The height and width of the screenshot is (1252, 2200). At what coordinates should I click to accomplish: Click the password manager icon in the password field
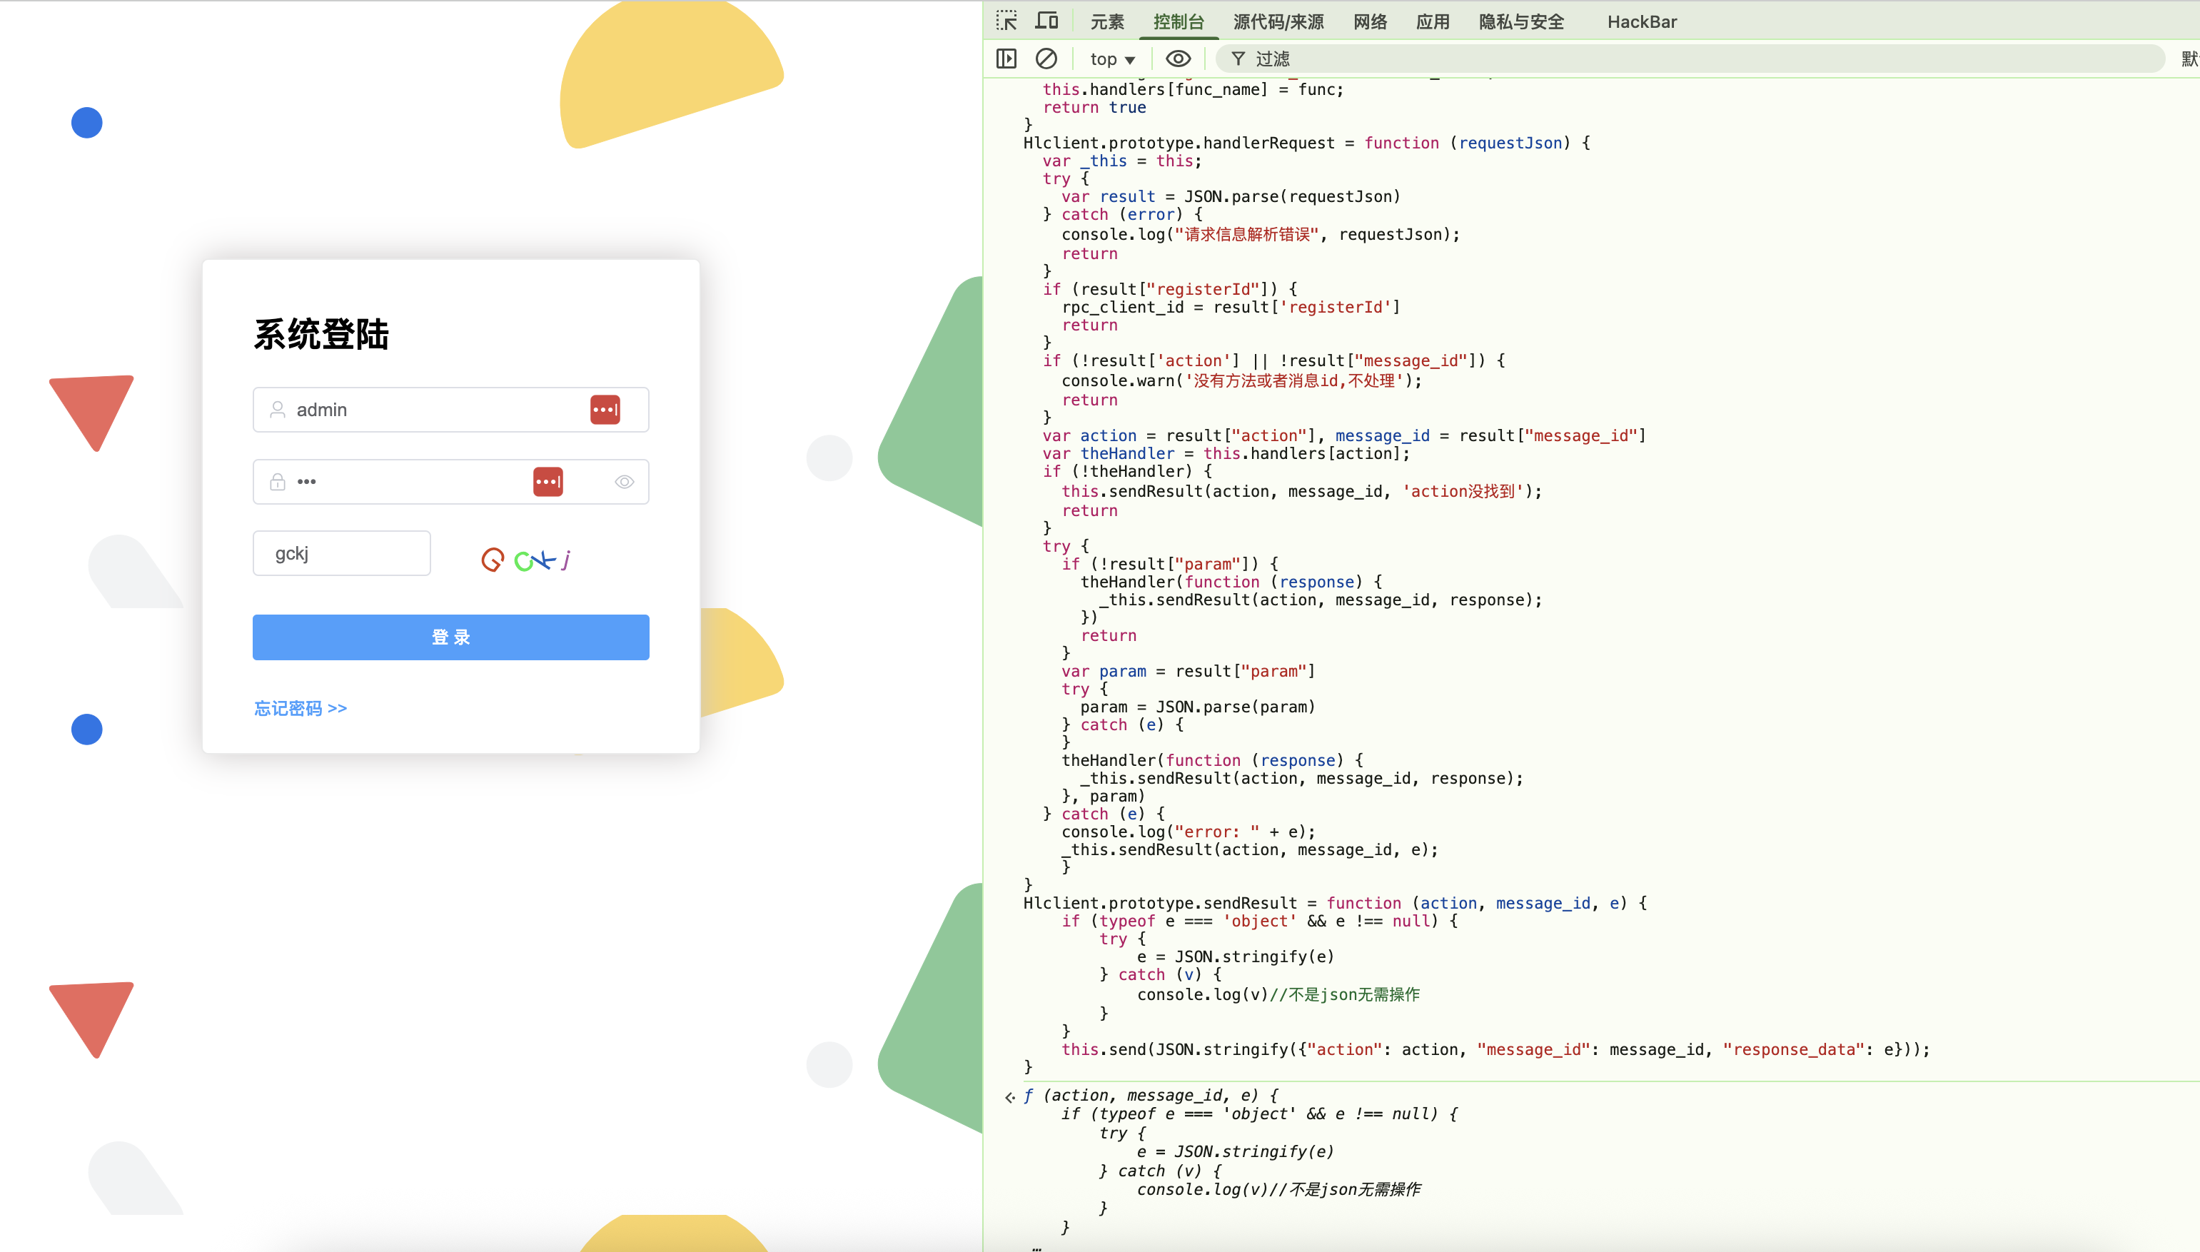[x=548, y=482]
